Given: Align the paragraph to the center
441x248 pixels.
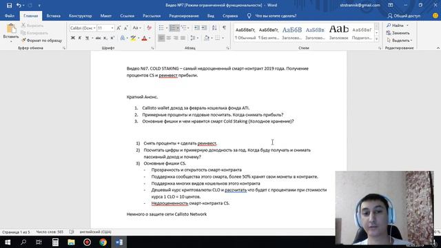Looking at the screenshot, I should [x=168, y=38].
